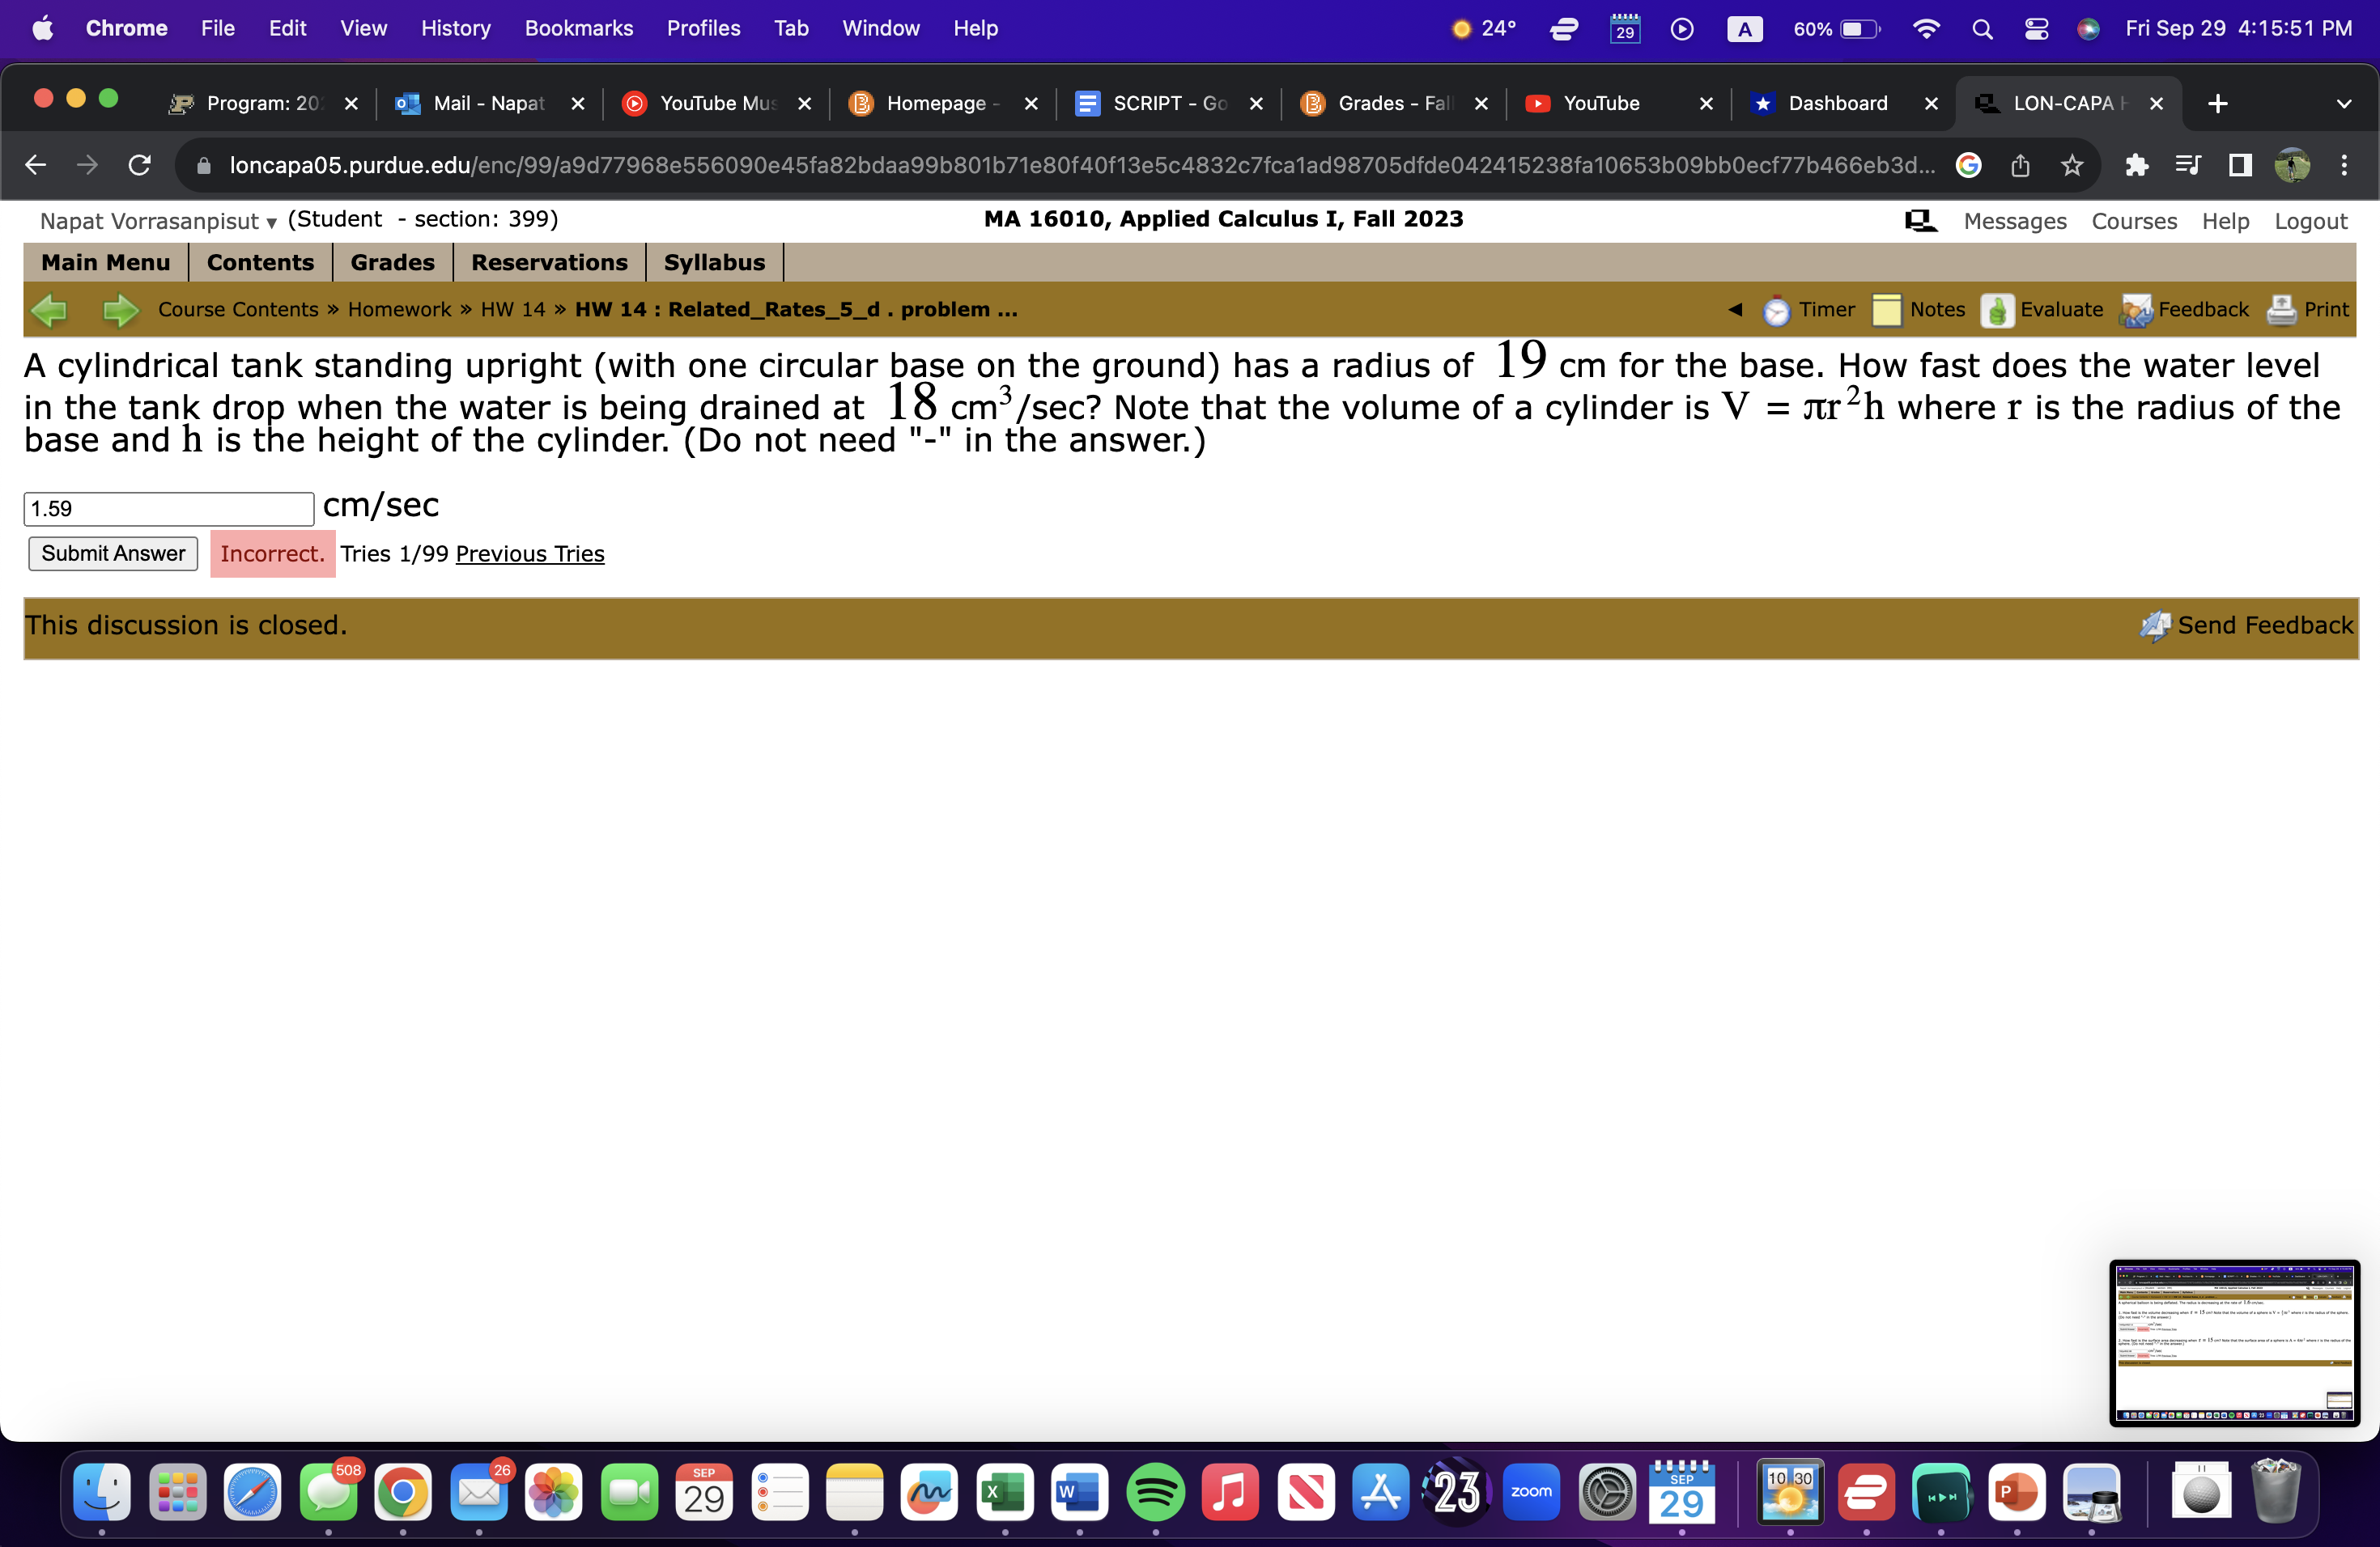Print the current problem
The height and width of the screenshot is (1547, 2380).
click(2327, 310)
